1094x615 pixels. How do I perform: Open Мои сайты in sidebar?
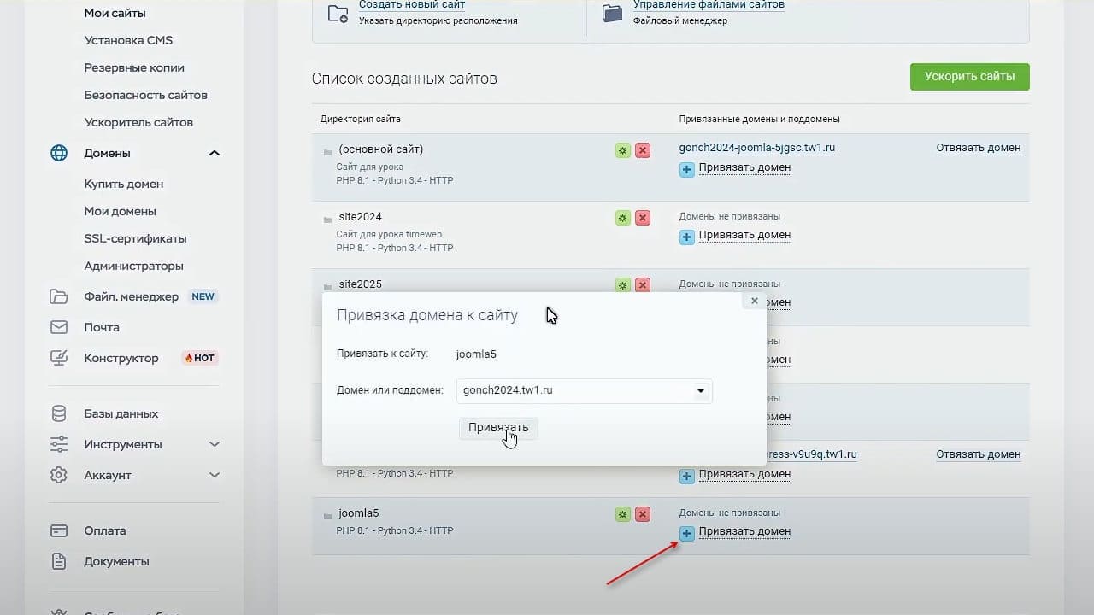[115, 13]
